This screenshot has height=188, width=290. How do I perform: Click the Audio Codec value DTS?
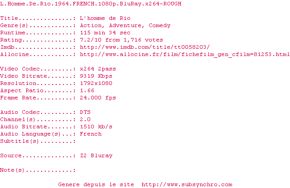(x=85, y=112)
